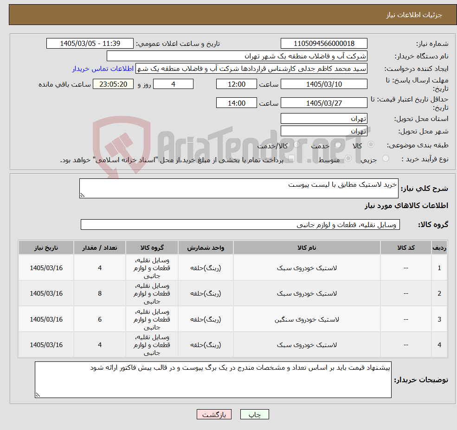Click the delivery city field تهران
The width and height of the screenshot is (457, 430).
click(x=324, y=131)
